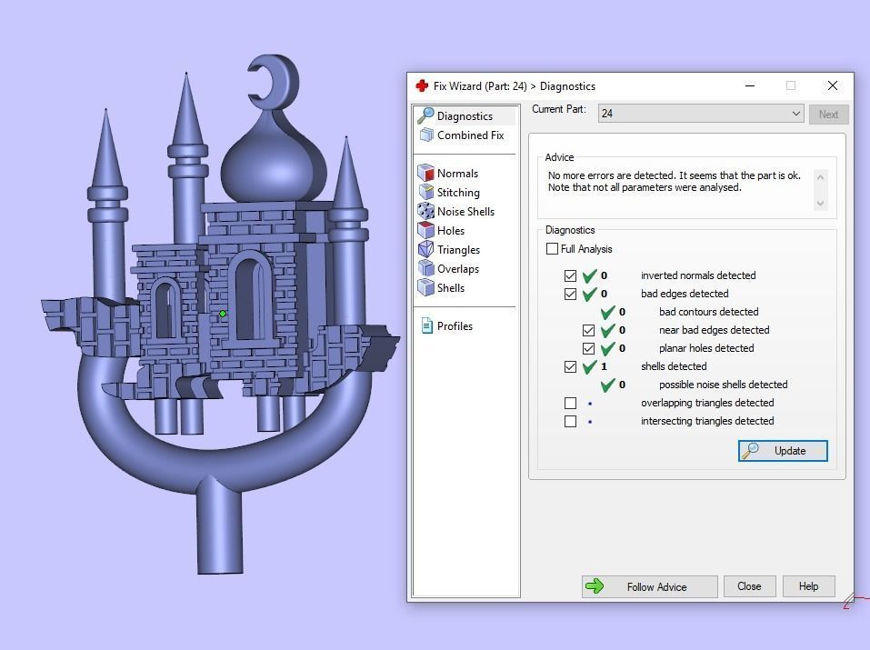Open the Profiles page label
The width and height of the screenshot is (870, 650).
point(455,325)
